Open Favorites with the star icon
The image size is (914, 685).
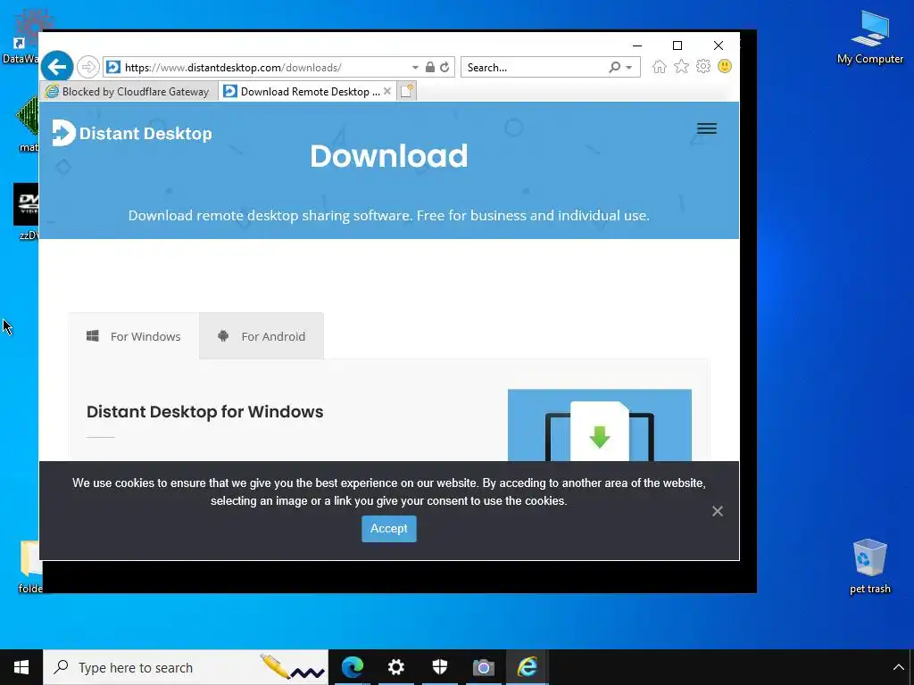tap(681, 66)
